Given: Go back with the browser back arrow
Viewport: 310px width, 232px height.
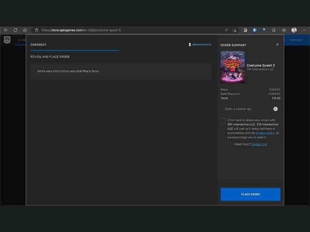Looking at the screenshot, I should tap(6, 30).
